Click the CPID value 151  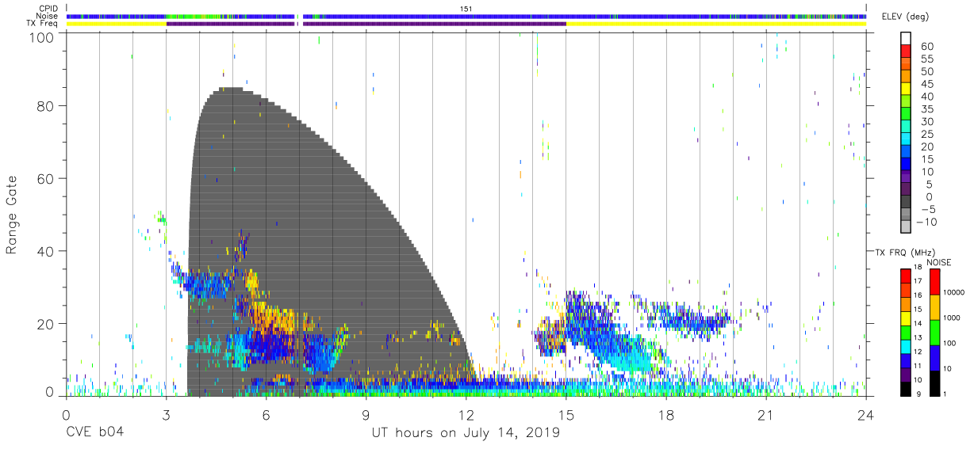[466, 8]
